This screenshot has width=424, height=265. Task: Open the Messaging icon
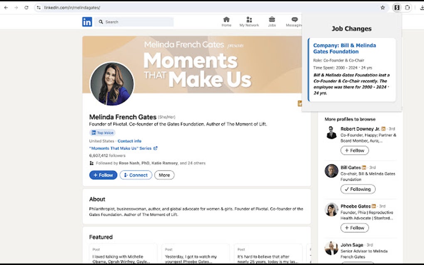pos(294,21)
